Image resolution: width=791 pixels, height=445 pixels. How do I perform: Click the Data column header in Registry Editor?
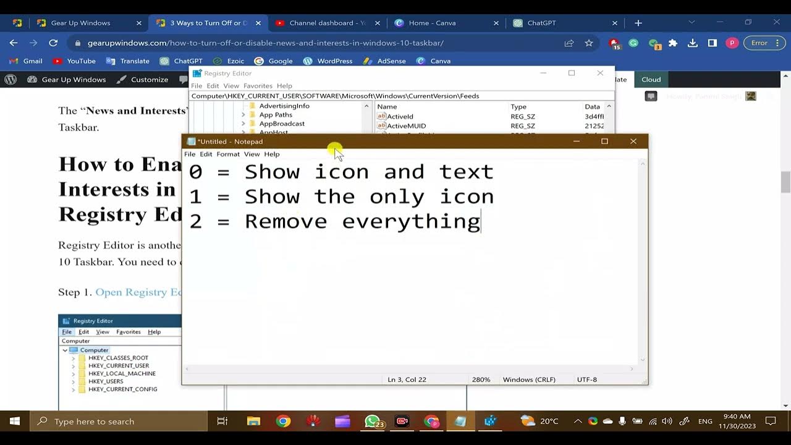[x=592, y=106]
